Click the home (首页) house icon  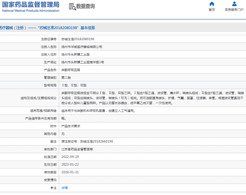click(x=212, y=4)
